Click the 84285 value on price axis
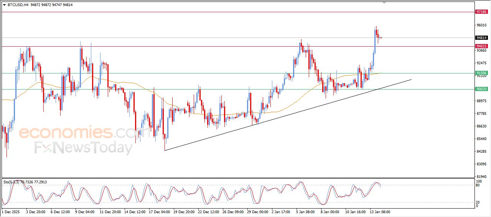Viewport: 491px width, 217px height. click(481, 152)
